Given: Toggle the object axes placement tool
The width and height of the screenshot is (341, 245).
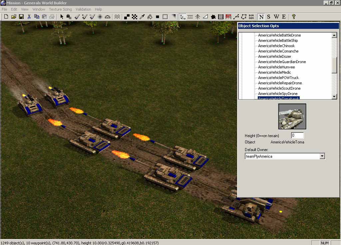Looking at the screenshot, I should (183, 17).
